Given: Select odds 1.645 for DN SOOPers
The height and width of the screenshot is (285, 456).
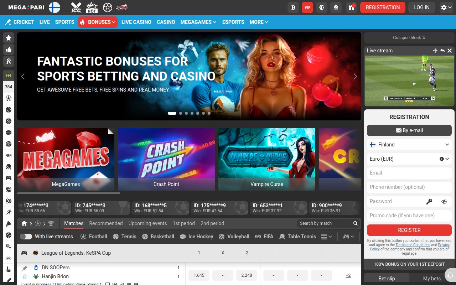Looking at the screenshot, I should 199,275.
